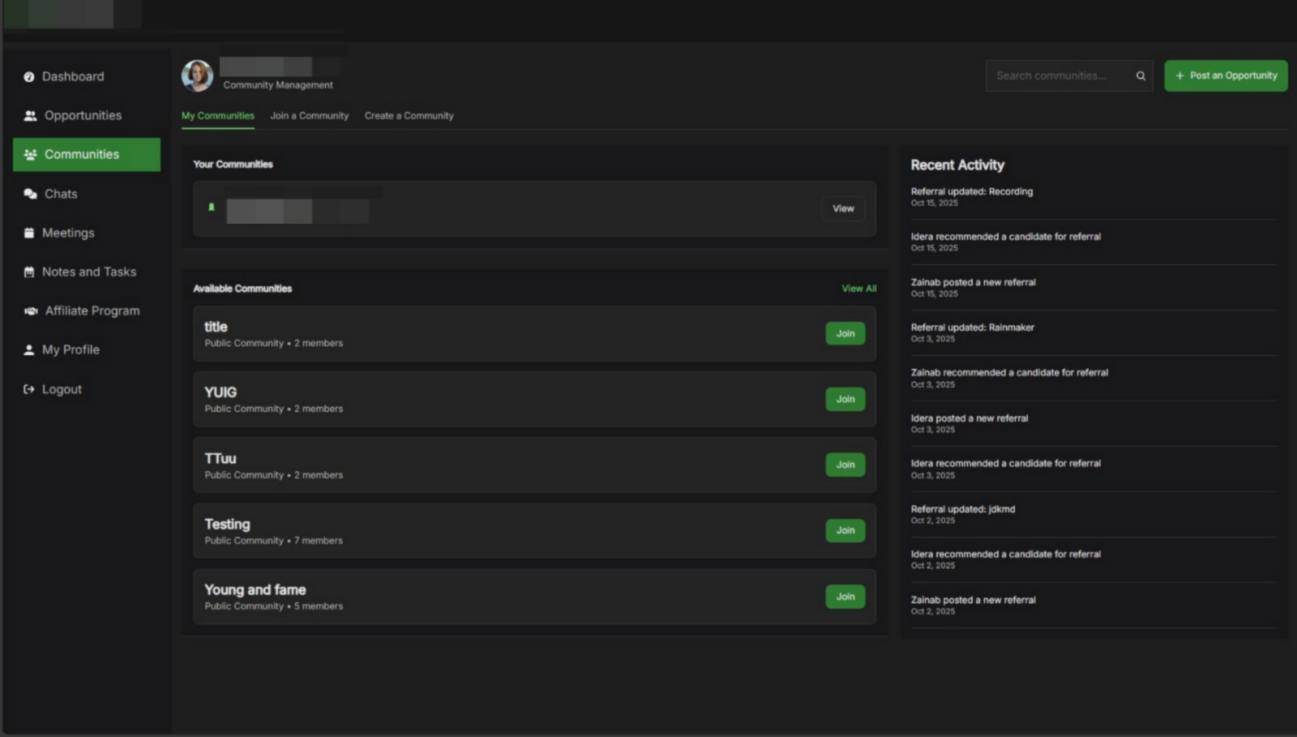Click the search magnifier icon
Viewport: 1297px width, 737px height.
click(x=1140, y=75)
